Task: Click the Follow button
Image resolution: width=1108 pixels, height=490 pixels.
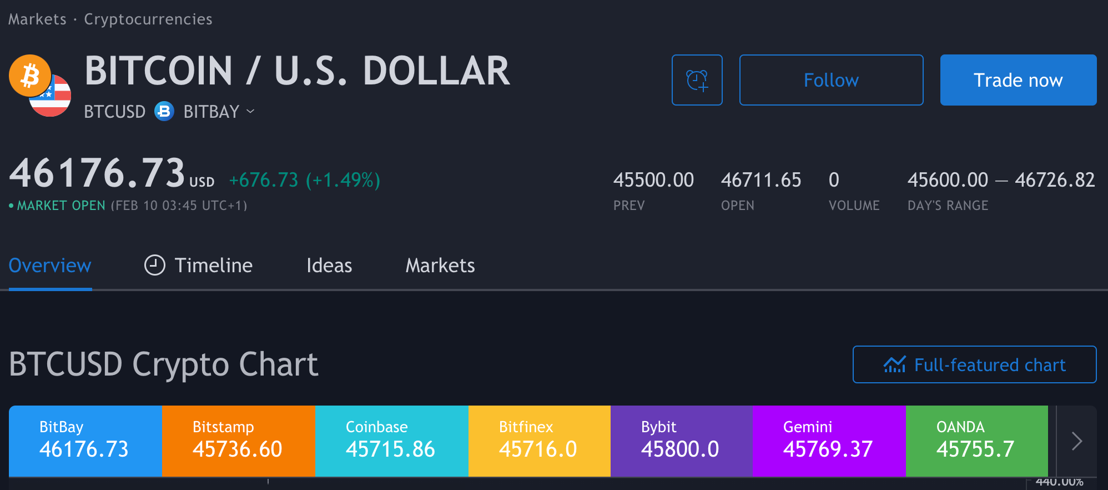Action: click(831, 80)
